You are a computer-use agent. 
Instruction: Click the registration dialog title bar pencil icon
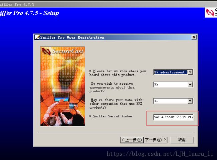point(37,37)
